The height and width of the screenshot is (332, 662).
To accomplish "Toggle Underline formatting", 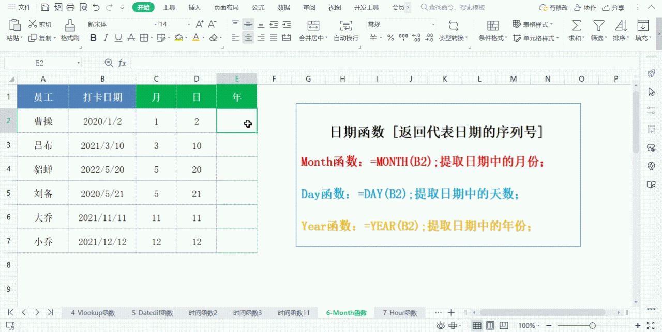I will pyautogui.click(x=118, y=37).
